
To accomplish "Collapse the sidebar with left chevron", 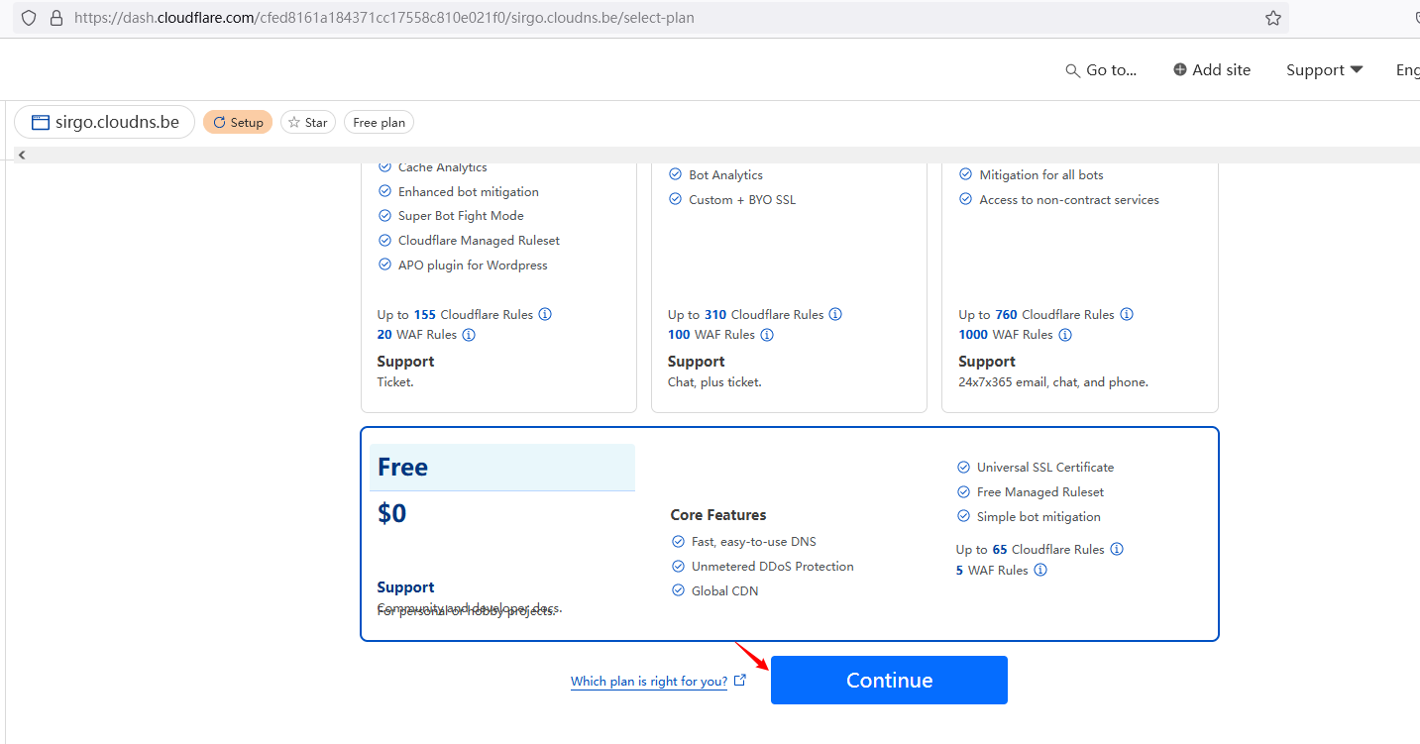I will click(22, 155).
